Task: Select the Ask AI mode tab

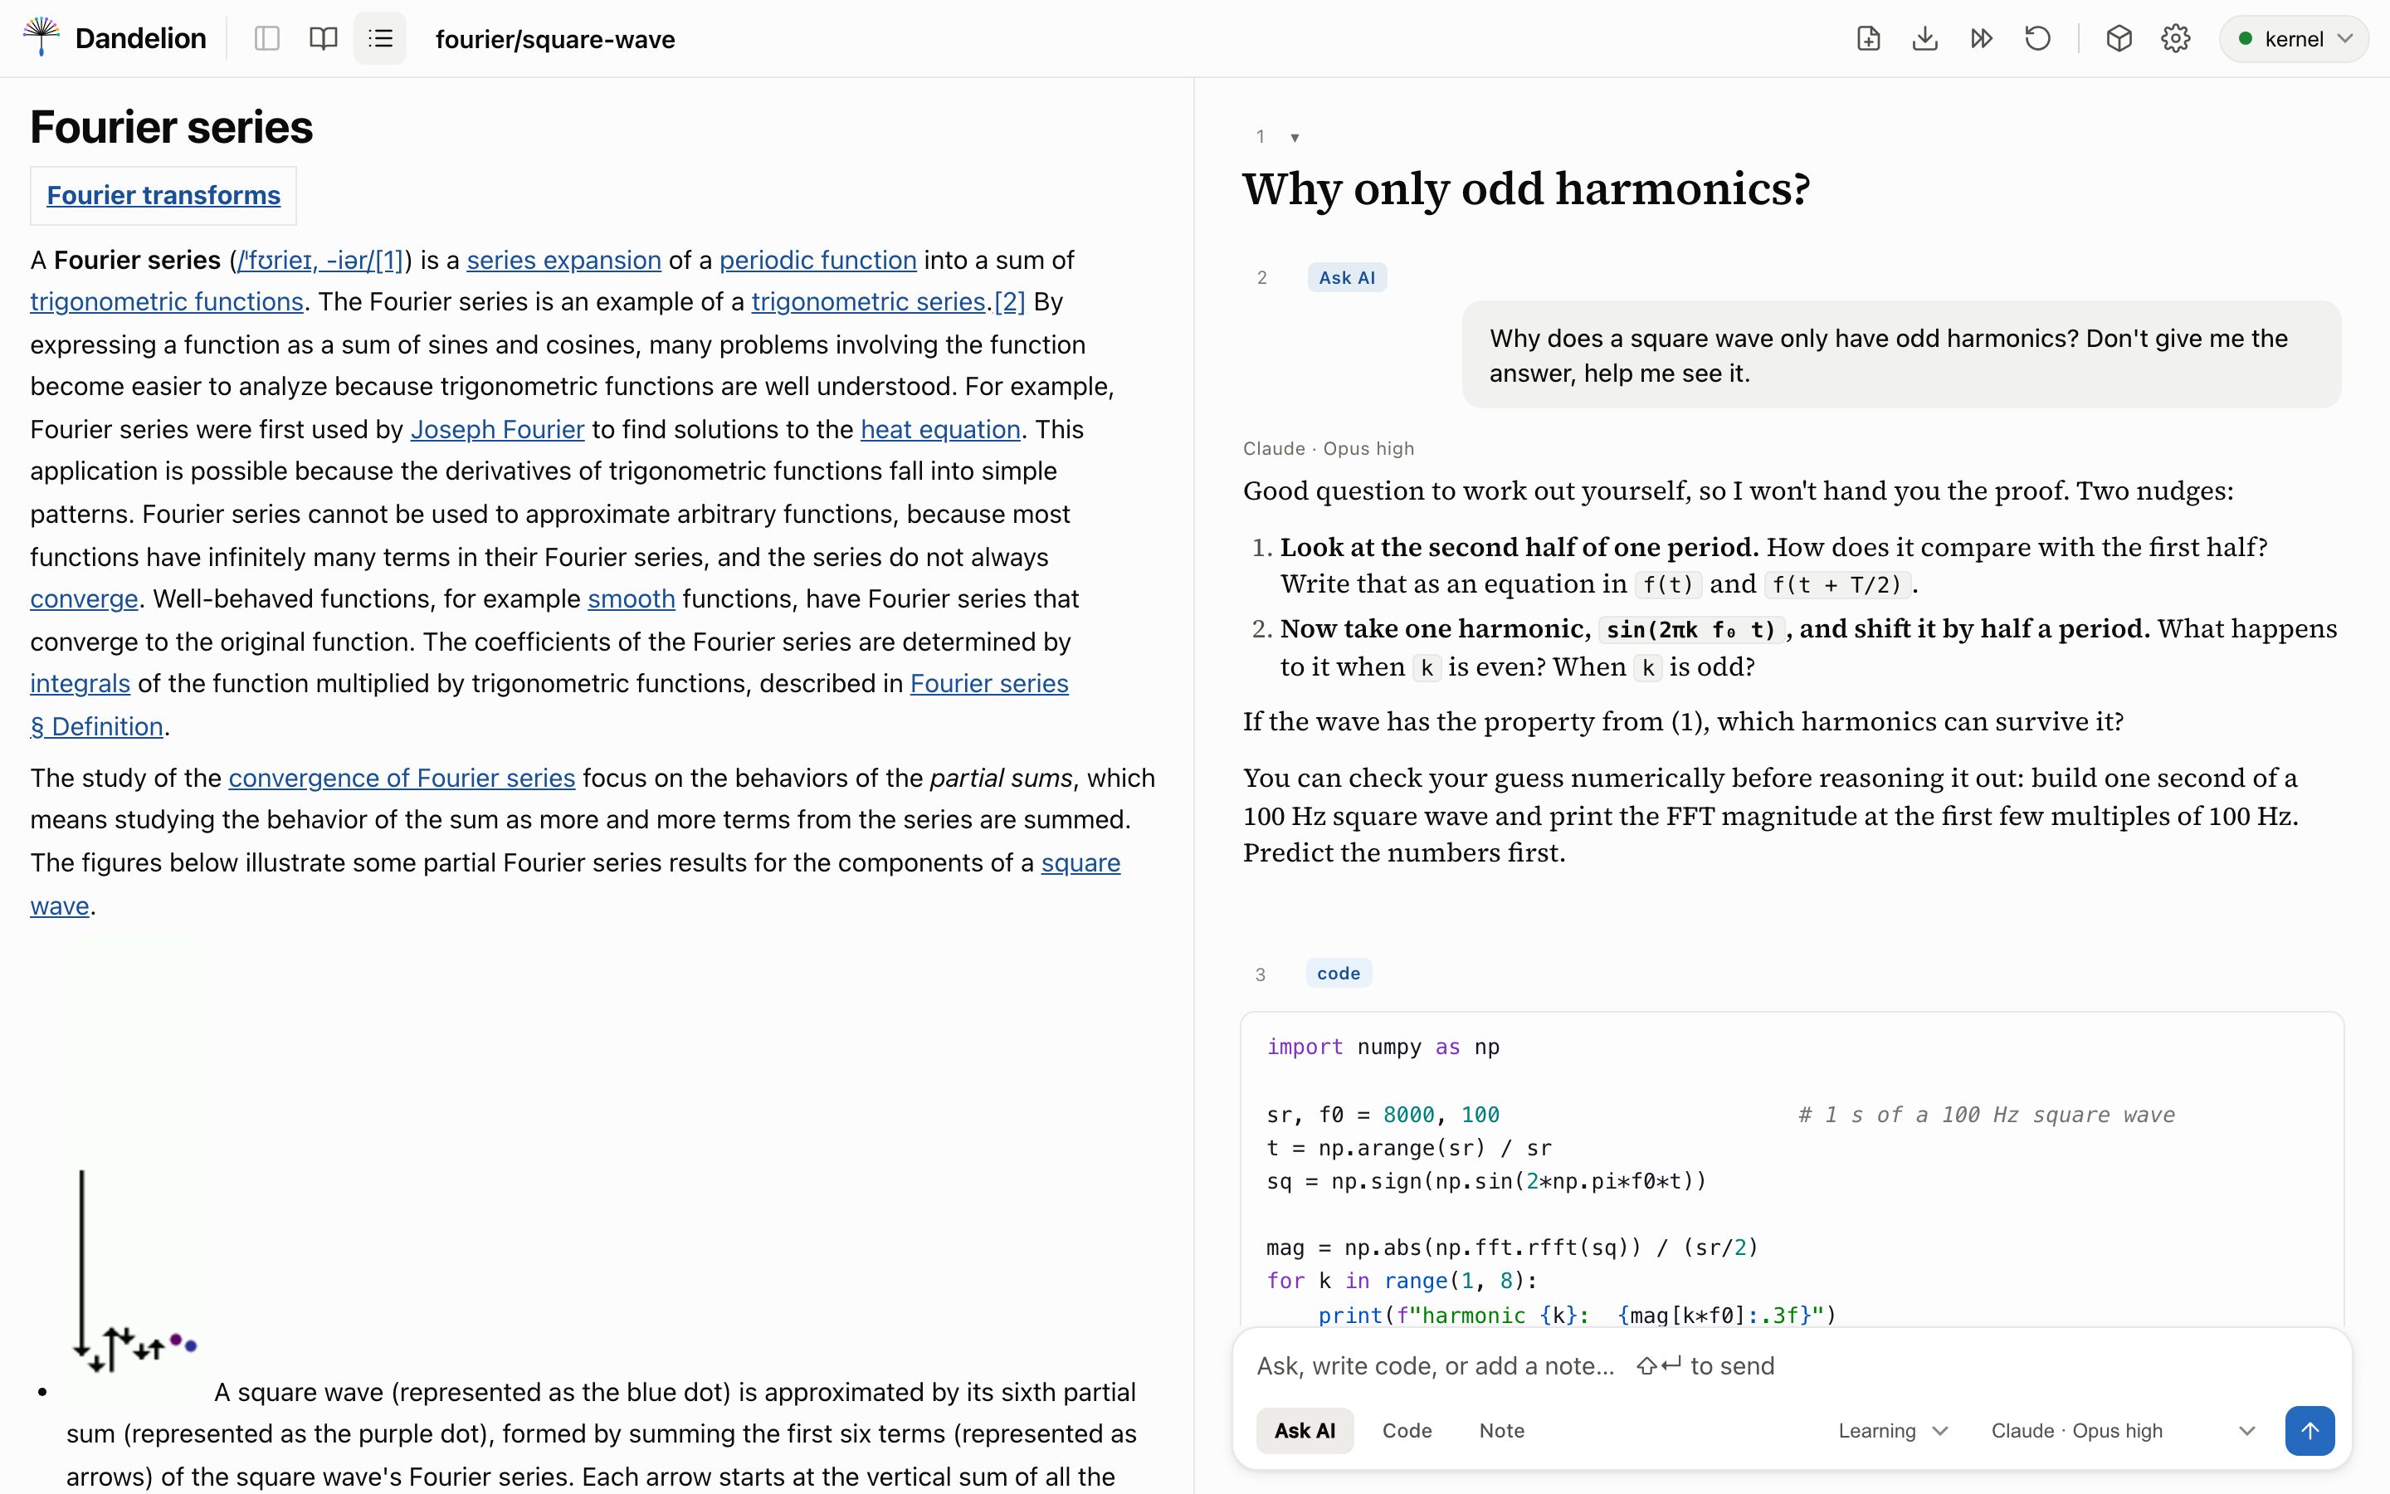Action: click(x=1305, y=1430)
